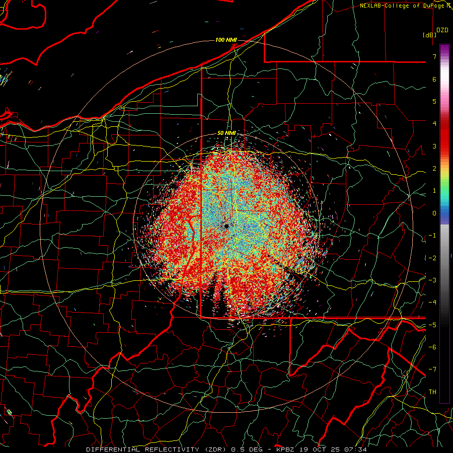Click the 6 tick on the scale
453x453 pixels.
434,79
